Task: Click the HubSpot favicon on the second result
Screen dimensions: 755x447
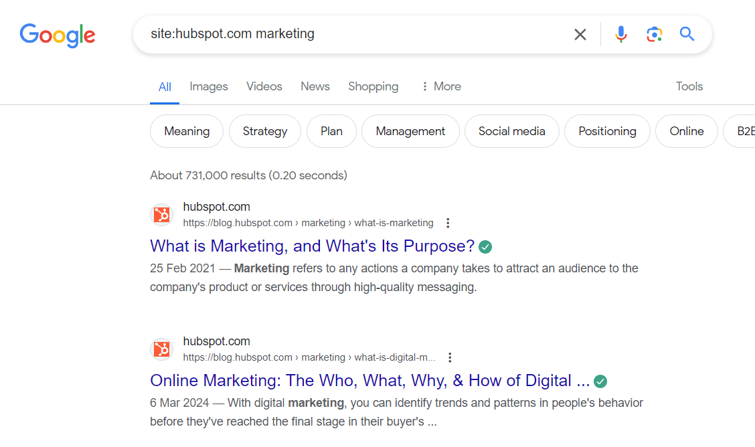Action: point(161,349)
